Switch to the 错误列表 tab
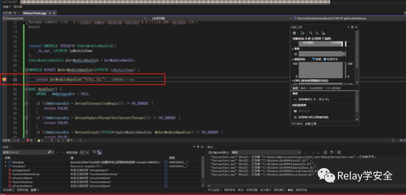This screenshot has width=406, height=195. coord(301,190)
